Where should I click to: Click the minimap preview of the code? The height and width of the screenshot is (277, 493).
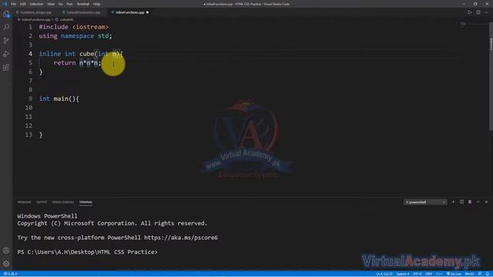click(x=463, y=24)
